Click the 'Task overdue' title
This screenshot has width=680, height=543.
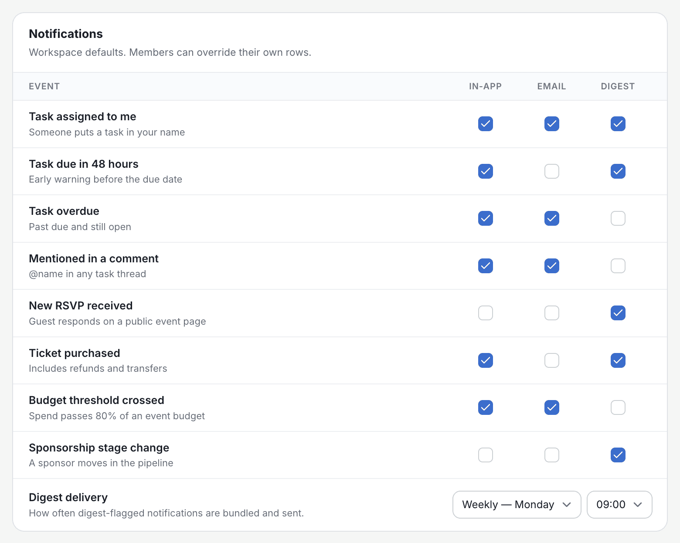64,211
